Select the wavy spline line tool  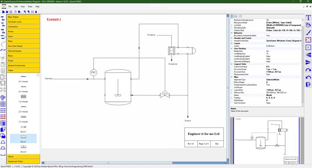[3, 50]
